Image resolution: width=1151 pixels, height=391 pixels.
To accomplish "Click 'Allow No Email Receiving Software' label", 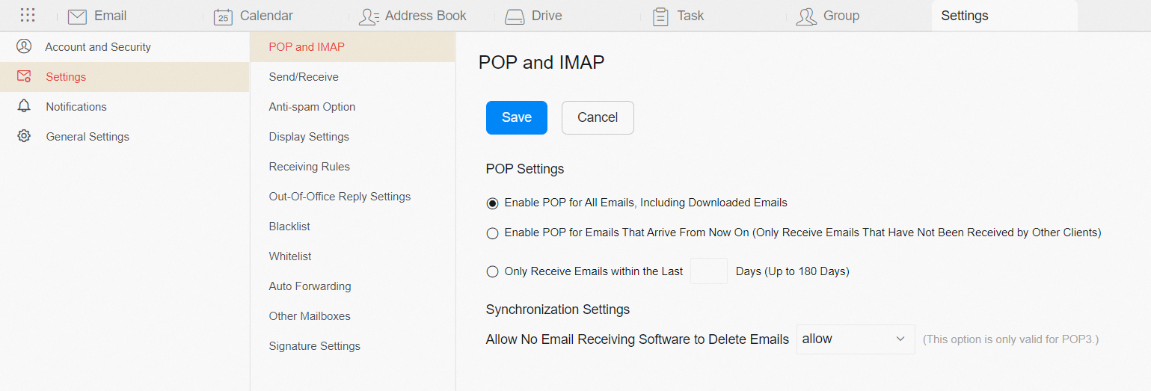I will pyautogui.click(x=637, y=339).
